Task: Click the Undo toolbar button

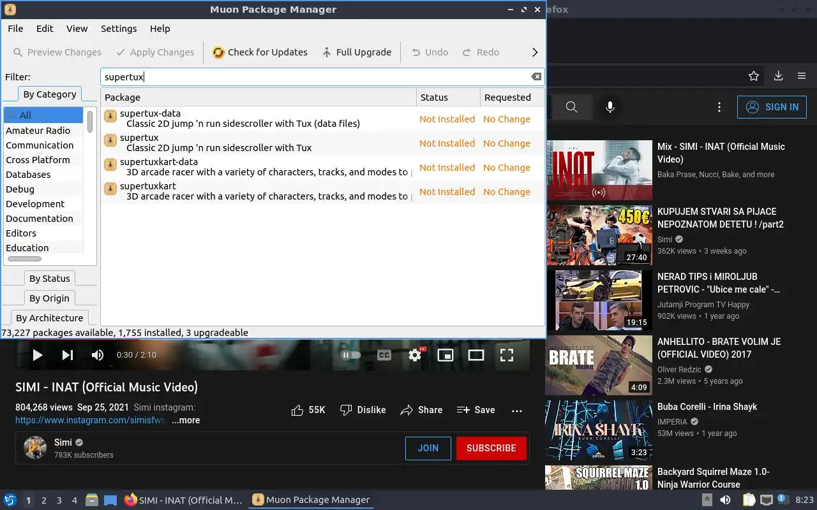Action: click(430, 52)
